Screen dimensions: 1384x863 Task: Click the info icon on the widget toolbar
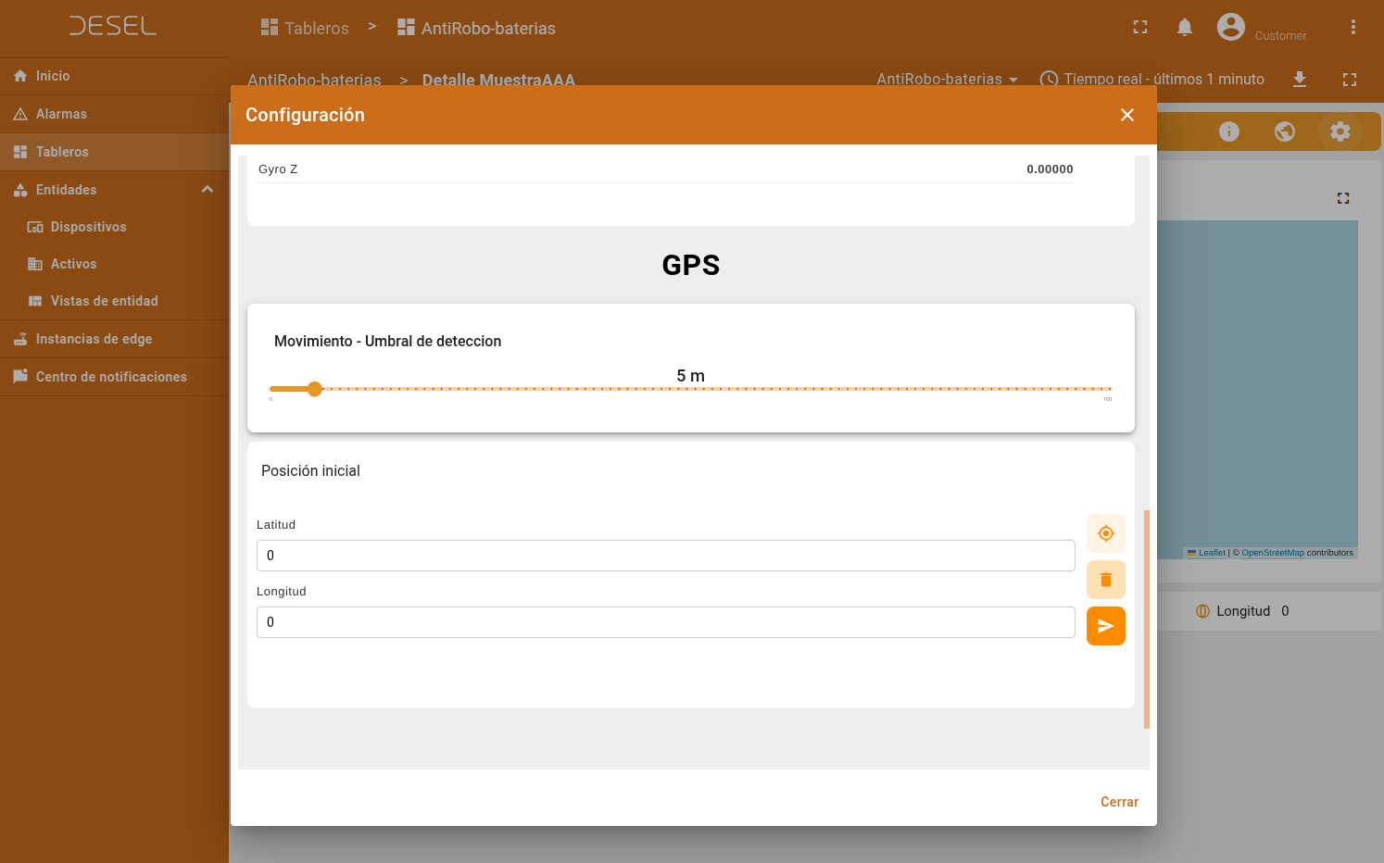coord(1228,131)
